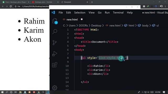Click the closing ul tag line
The height and width of the screenshot is (94, 168).
point(85,82)
